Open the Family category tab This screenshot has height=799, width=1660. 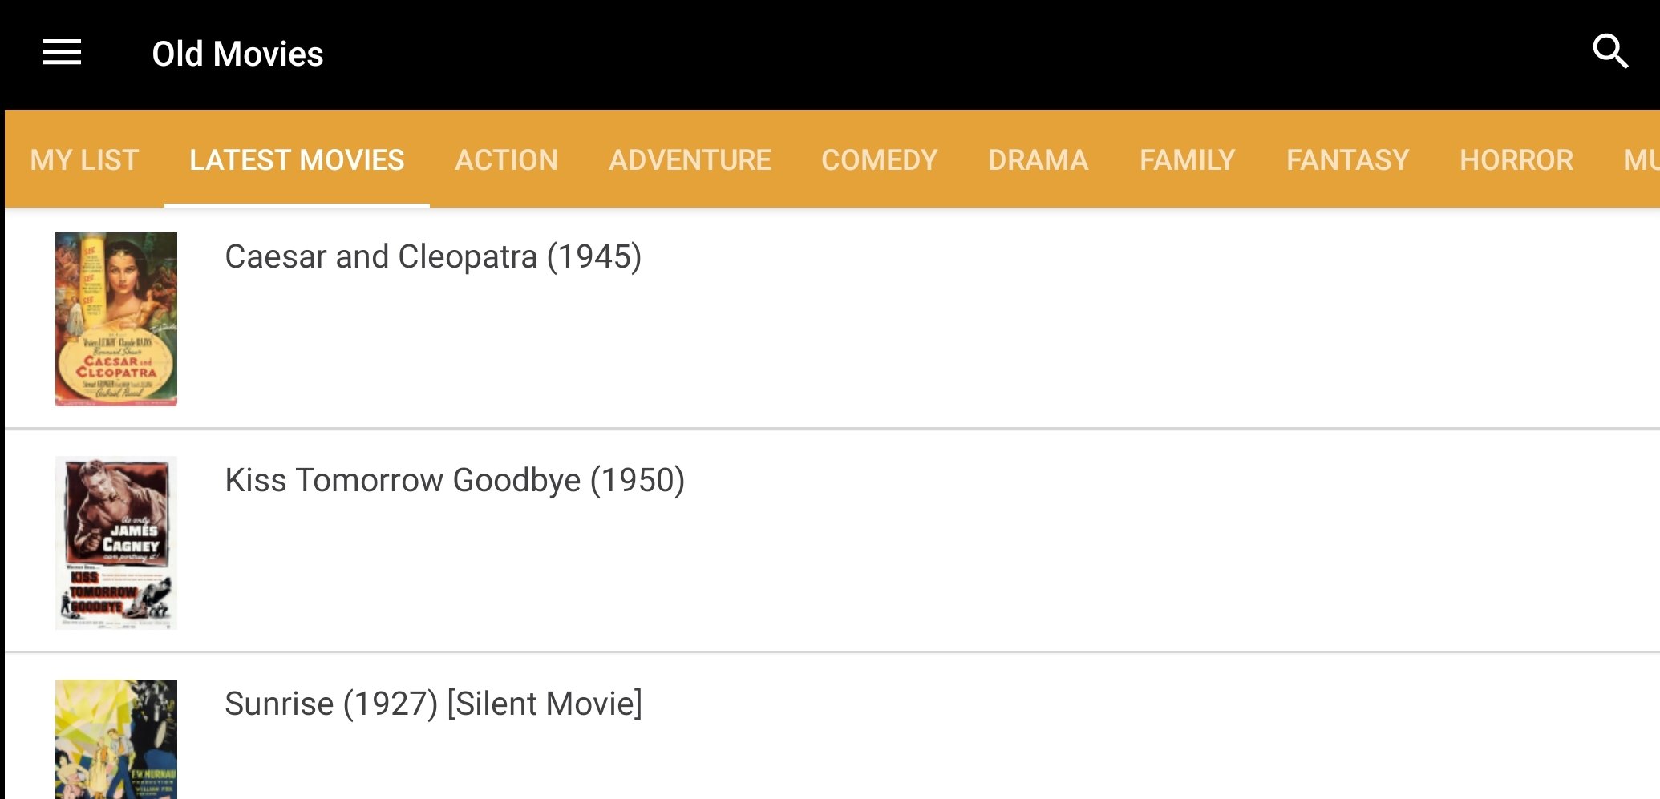click(x=1187, y=159)
